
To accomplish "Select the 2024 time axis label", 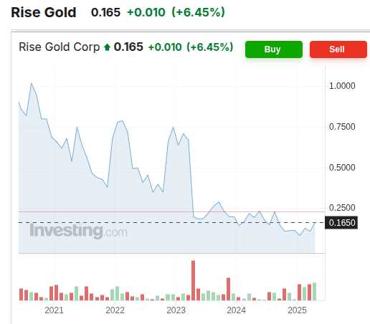I will coord(236,310).
